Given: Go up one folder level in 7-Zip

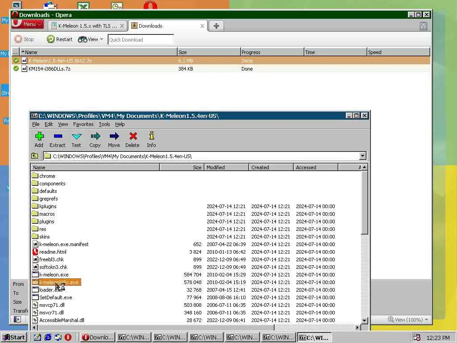Looking at the screenshot, I should pyautogui.click(x=35, y=156).
